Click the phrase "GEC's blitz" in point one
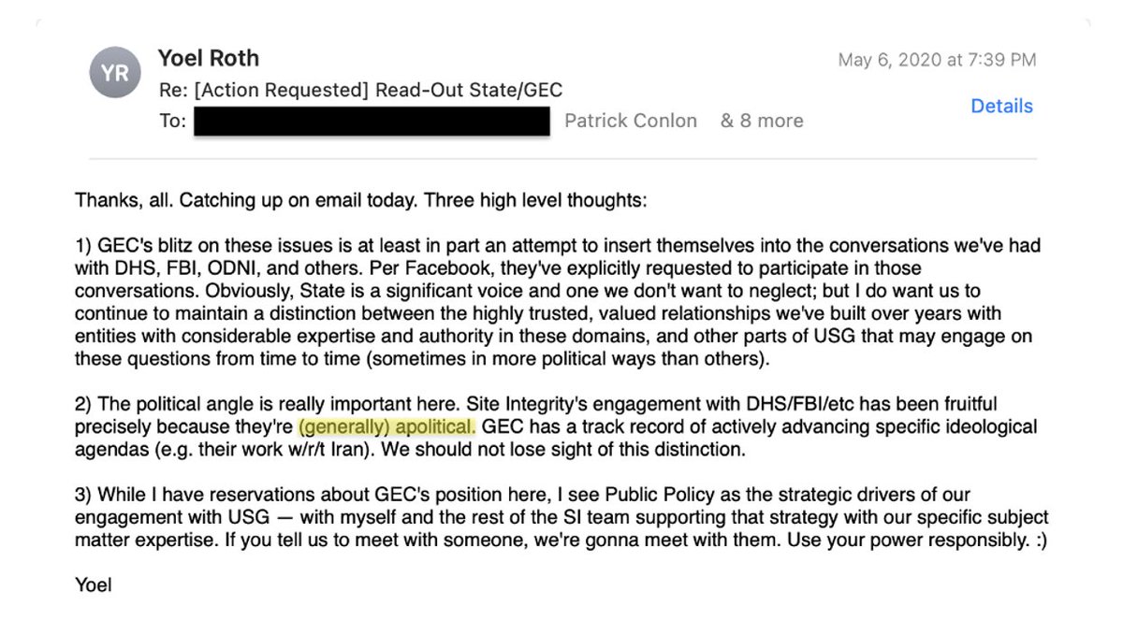Viewport: 1123px width, 620px height. click(148, 245)
